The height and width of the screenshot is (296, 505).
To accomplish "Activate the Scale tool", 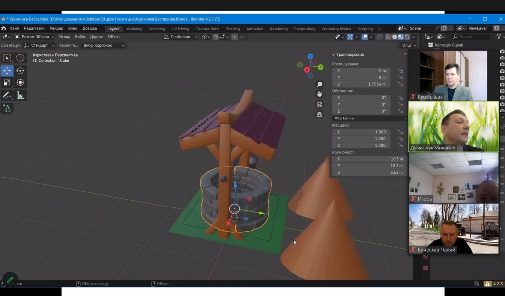I will pos(7,83).
